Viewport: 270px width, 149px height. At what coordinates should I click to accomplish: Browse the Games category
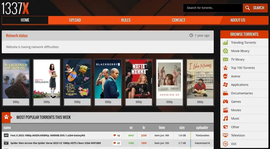click(x=236, y=102)
